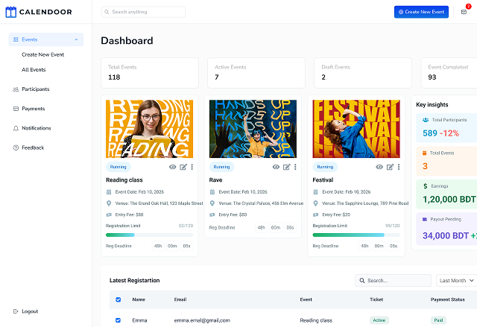Open the three-dot menu on Reading class card
This screenshot has height=327, width=477.
pos(192,167)
